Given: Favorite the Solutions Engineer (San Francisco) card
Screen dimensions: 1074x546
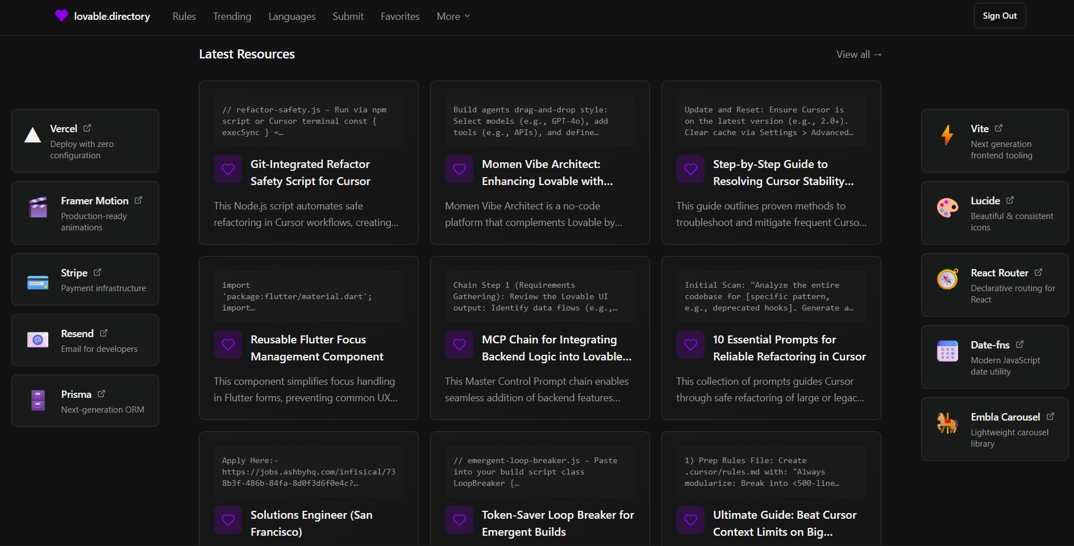Looking at the screenshot, I should (228, 520).
